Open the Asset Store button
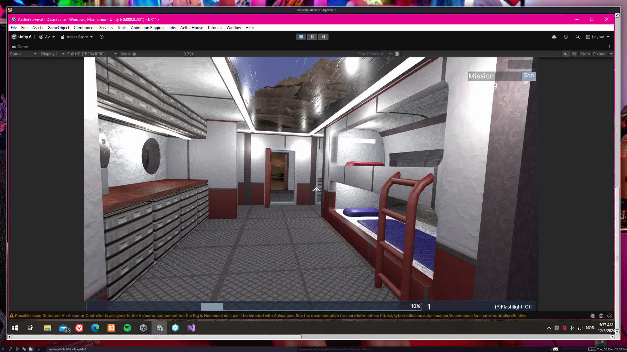This screenshot has height=352, width=627. point(77,37)
